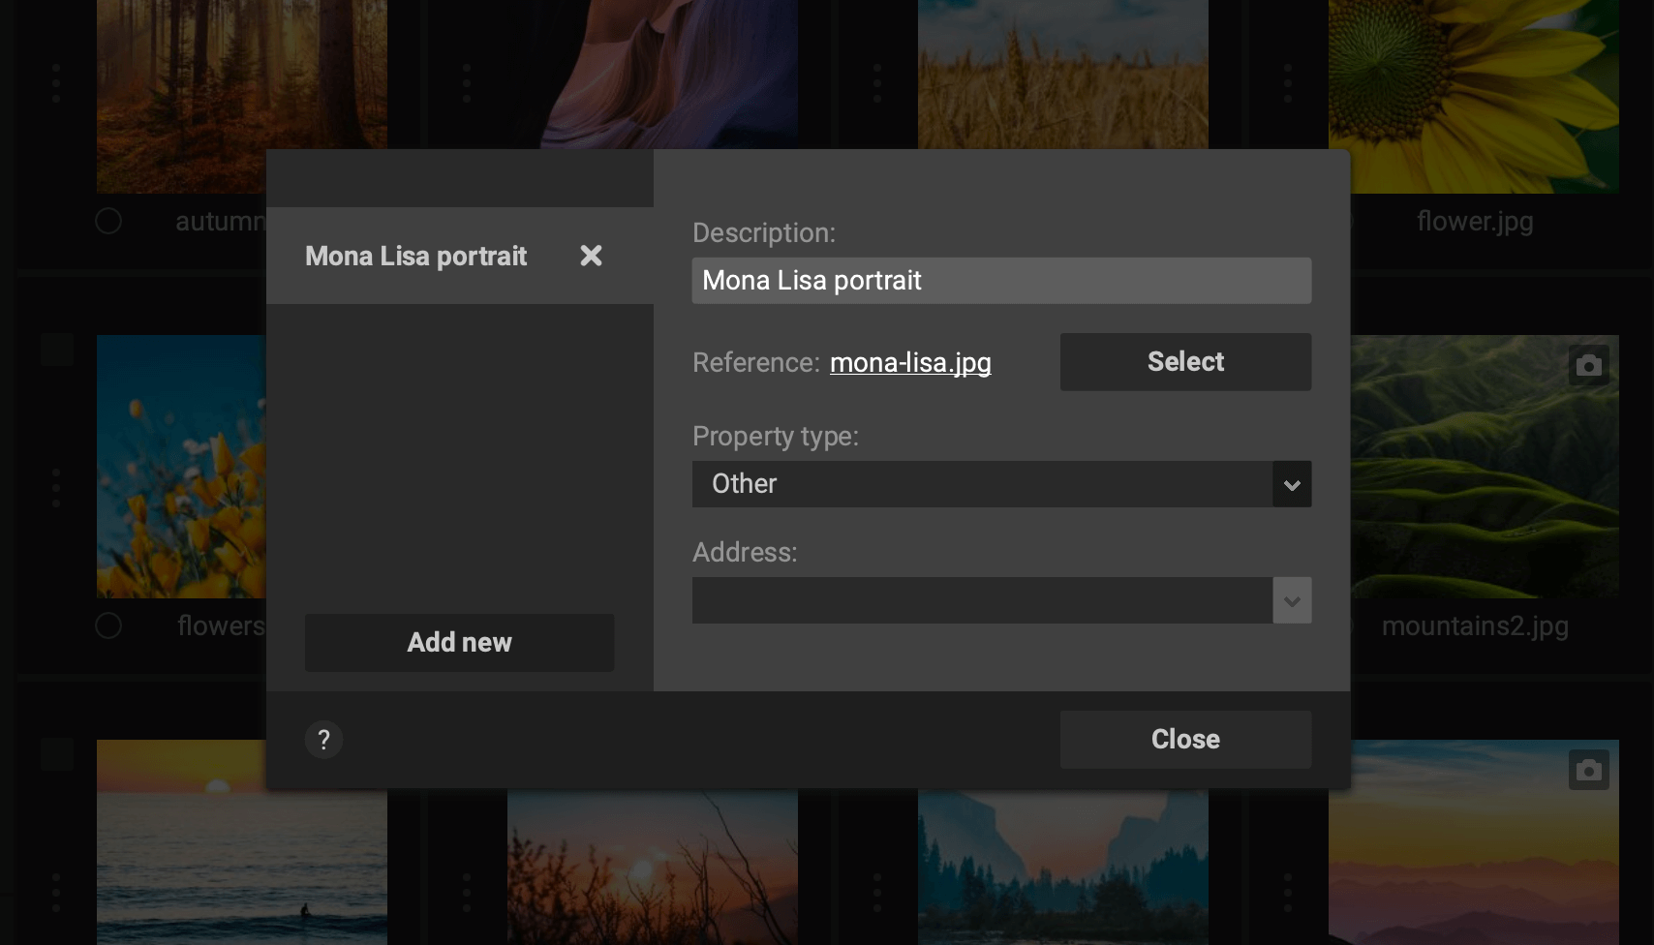Open three-dot menu beside the sunflower thumbnail
This screenshot has height=945, width=1654.
pyautogui.click(x=1288, y=83)
